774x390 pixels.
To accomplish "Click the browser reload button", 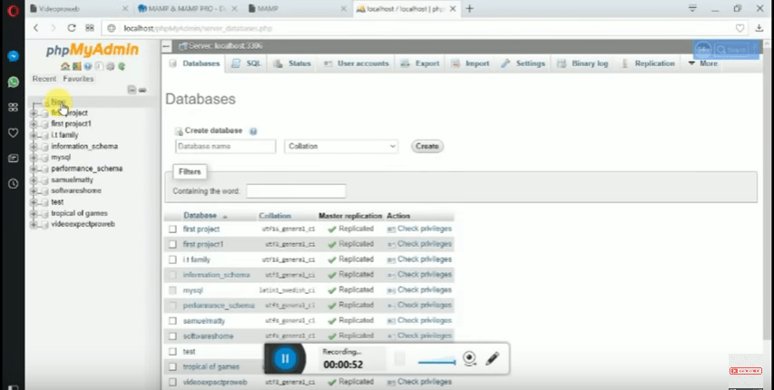I will coord(72,28).
